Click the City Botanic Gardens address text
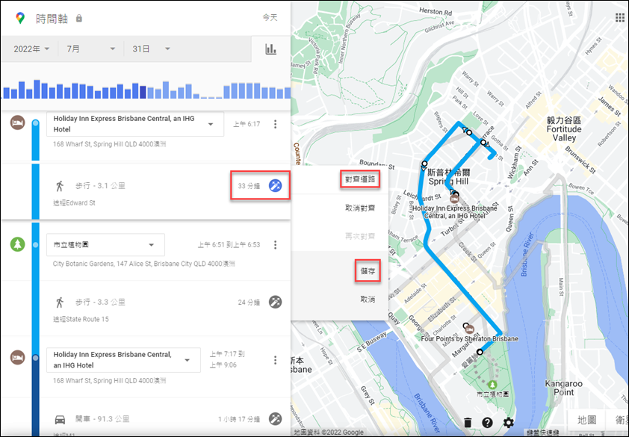 click(144, 264)
